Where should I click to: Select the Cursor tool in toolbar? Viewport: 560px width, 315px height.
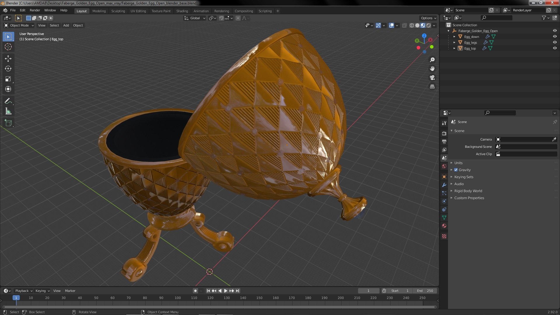[x=8, y=47]
